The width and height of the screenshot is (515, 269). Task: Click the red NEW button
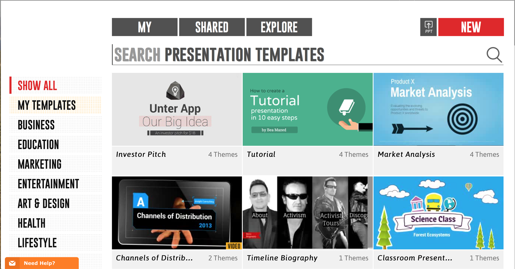(471, 27)
